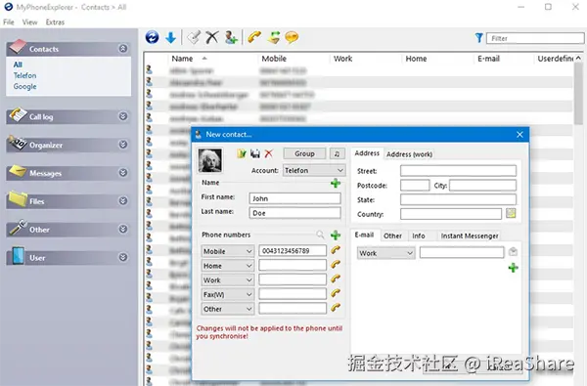Click the Last name field containing Doe

pyautogui.click(x=295, y=213)
